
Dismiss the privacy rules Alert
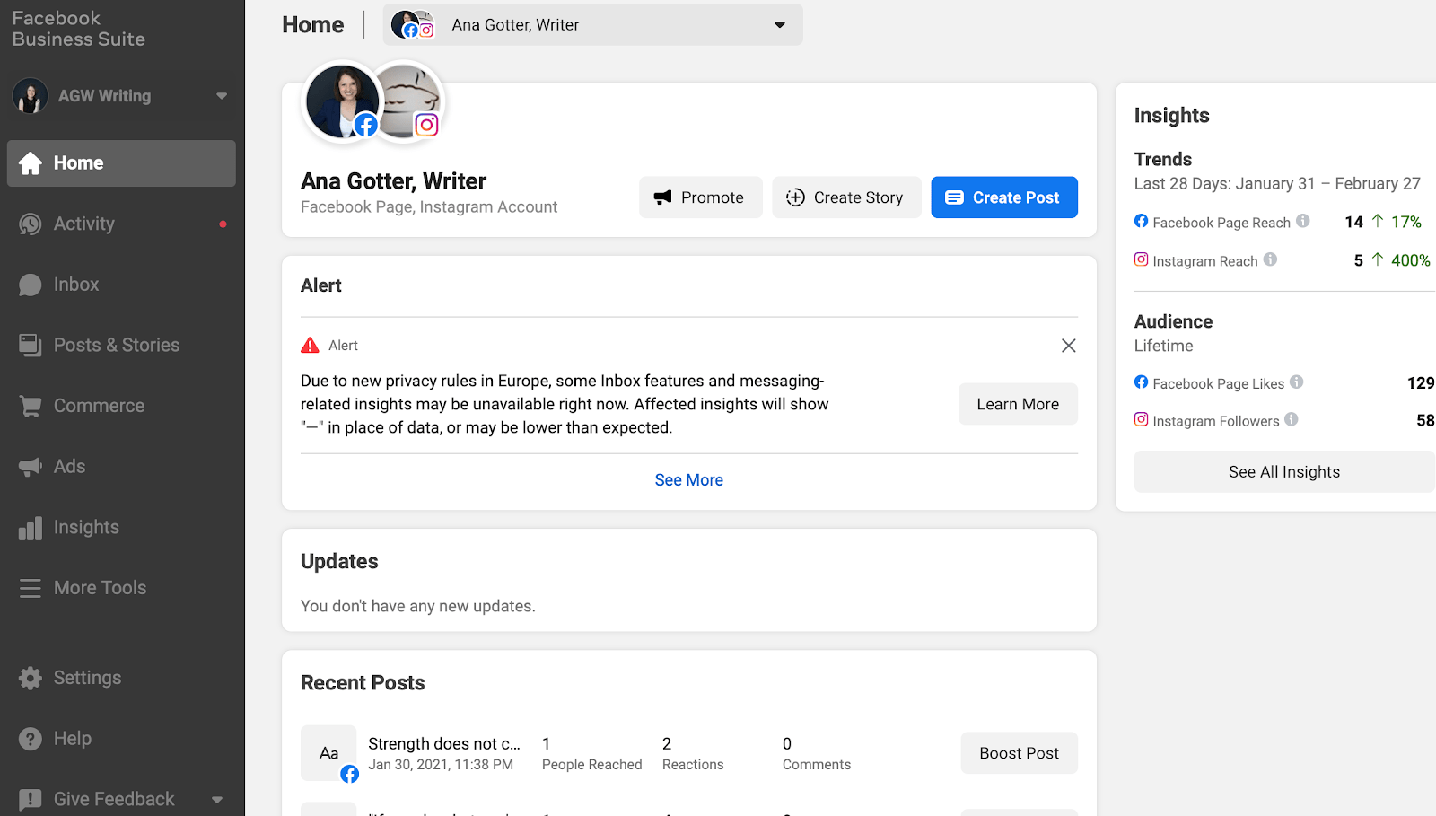pyautogui.click(x=1068, y=345)
